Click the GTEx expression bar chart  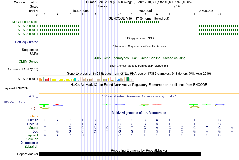(x=87, y=79)
